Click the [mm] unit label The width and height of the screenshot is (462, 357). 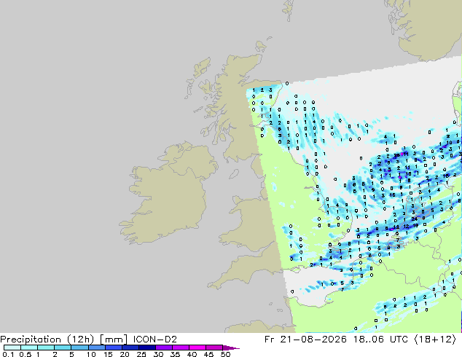114,340
